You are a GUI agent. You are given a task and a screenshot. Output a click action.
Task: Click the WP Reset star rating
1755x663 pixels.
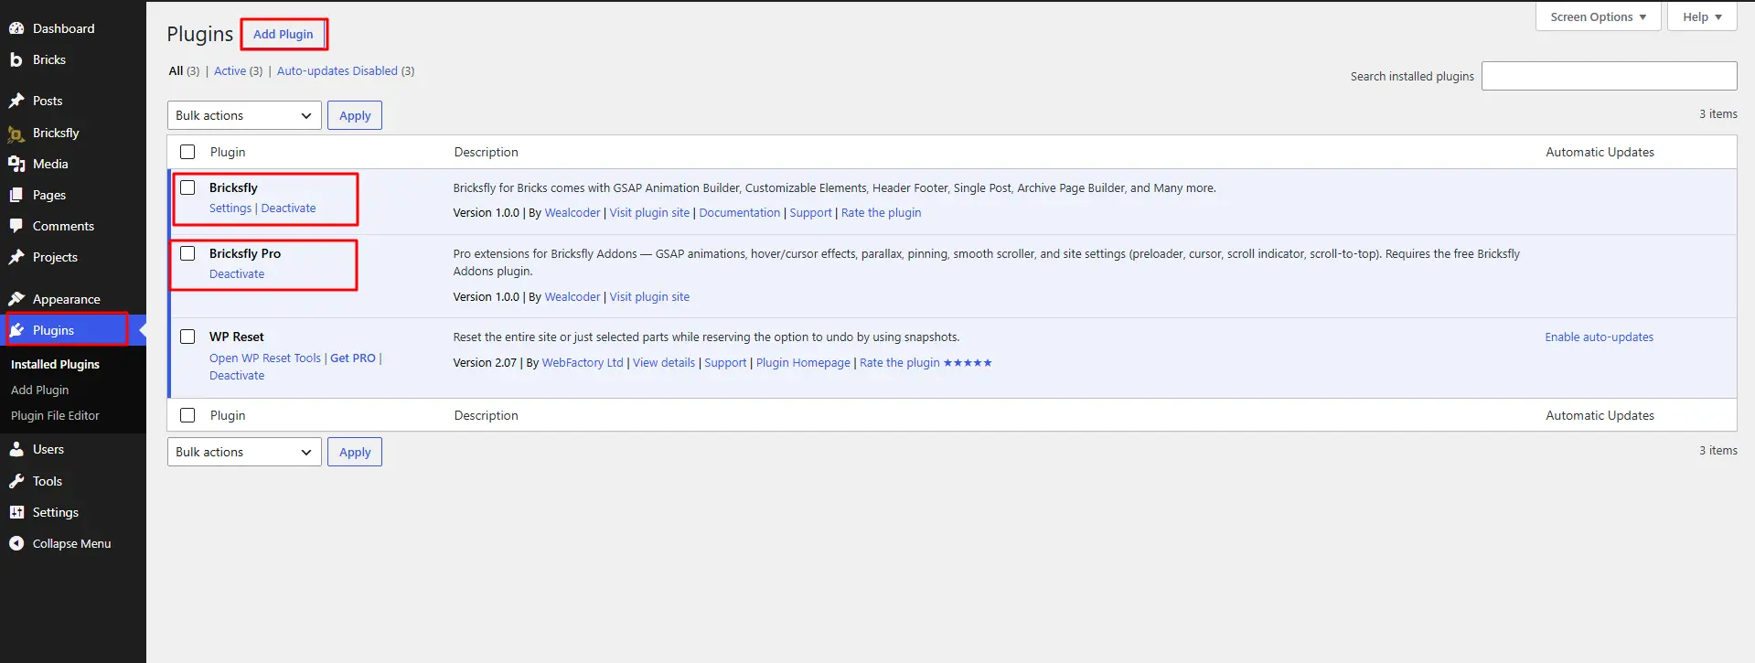click(968, 363)
